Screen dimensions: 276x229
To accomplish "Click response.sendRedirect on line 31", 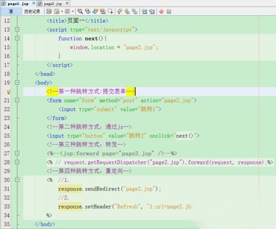I will pos(89,189).
